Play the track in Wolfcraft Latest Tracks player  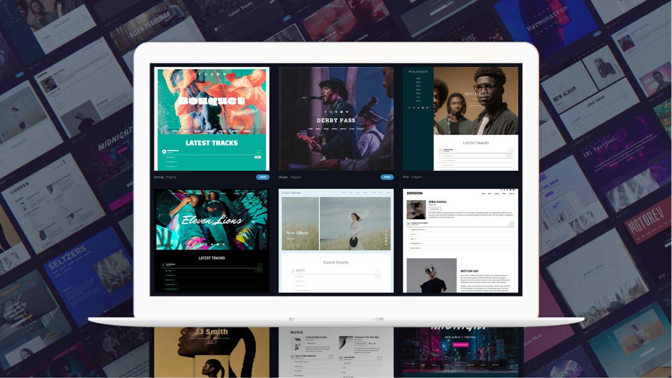[x=441, y=150]
